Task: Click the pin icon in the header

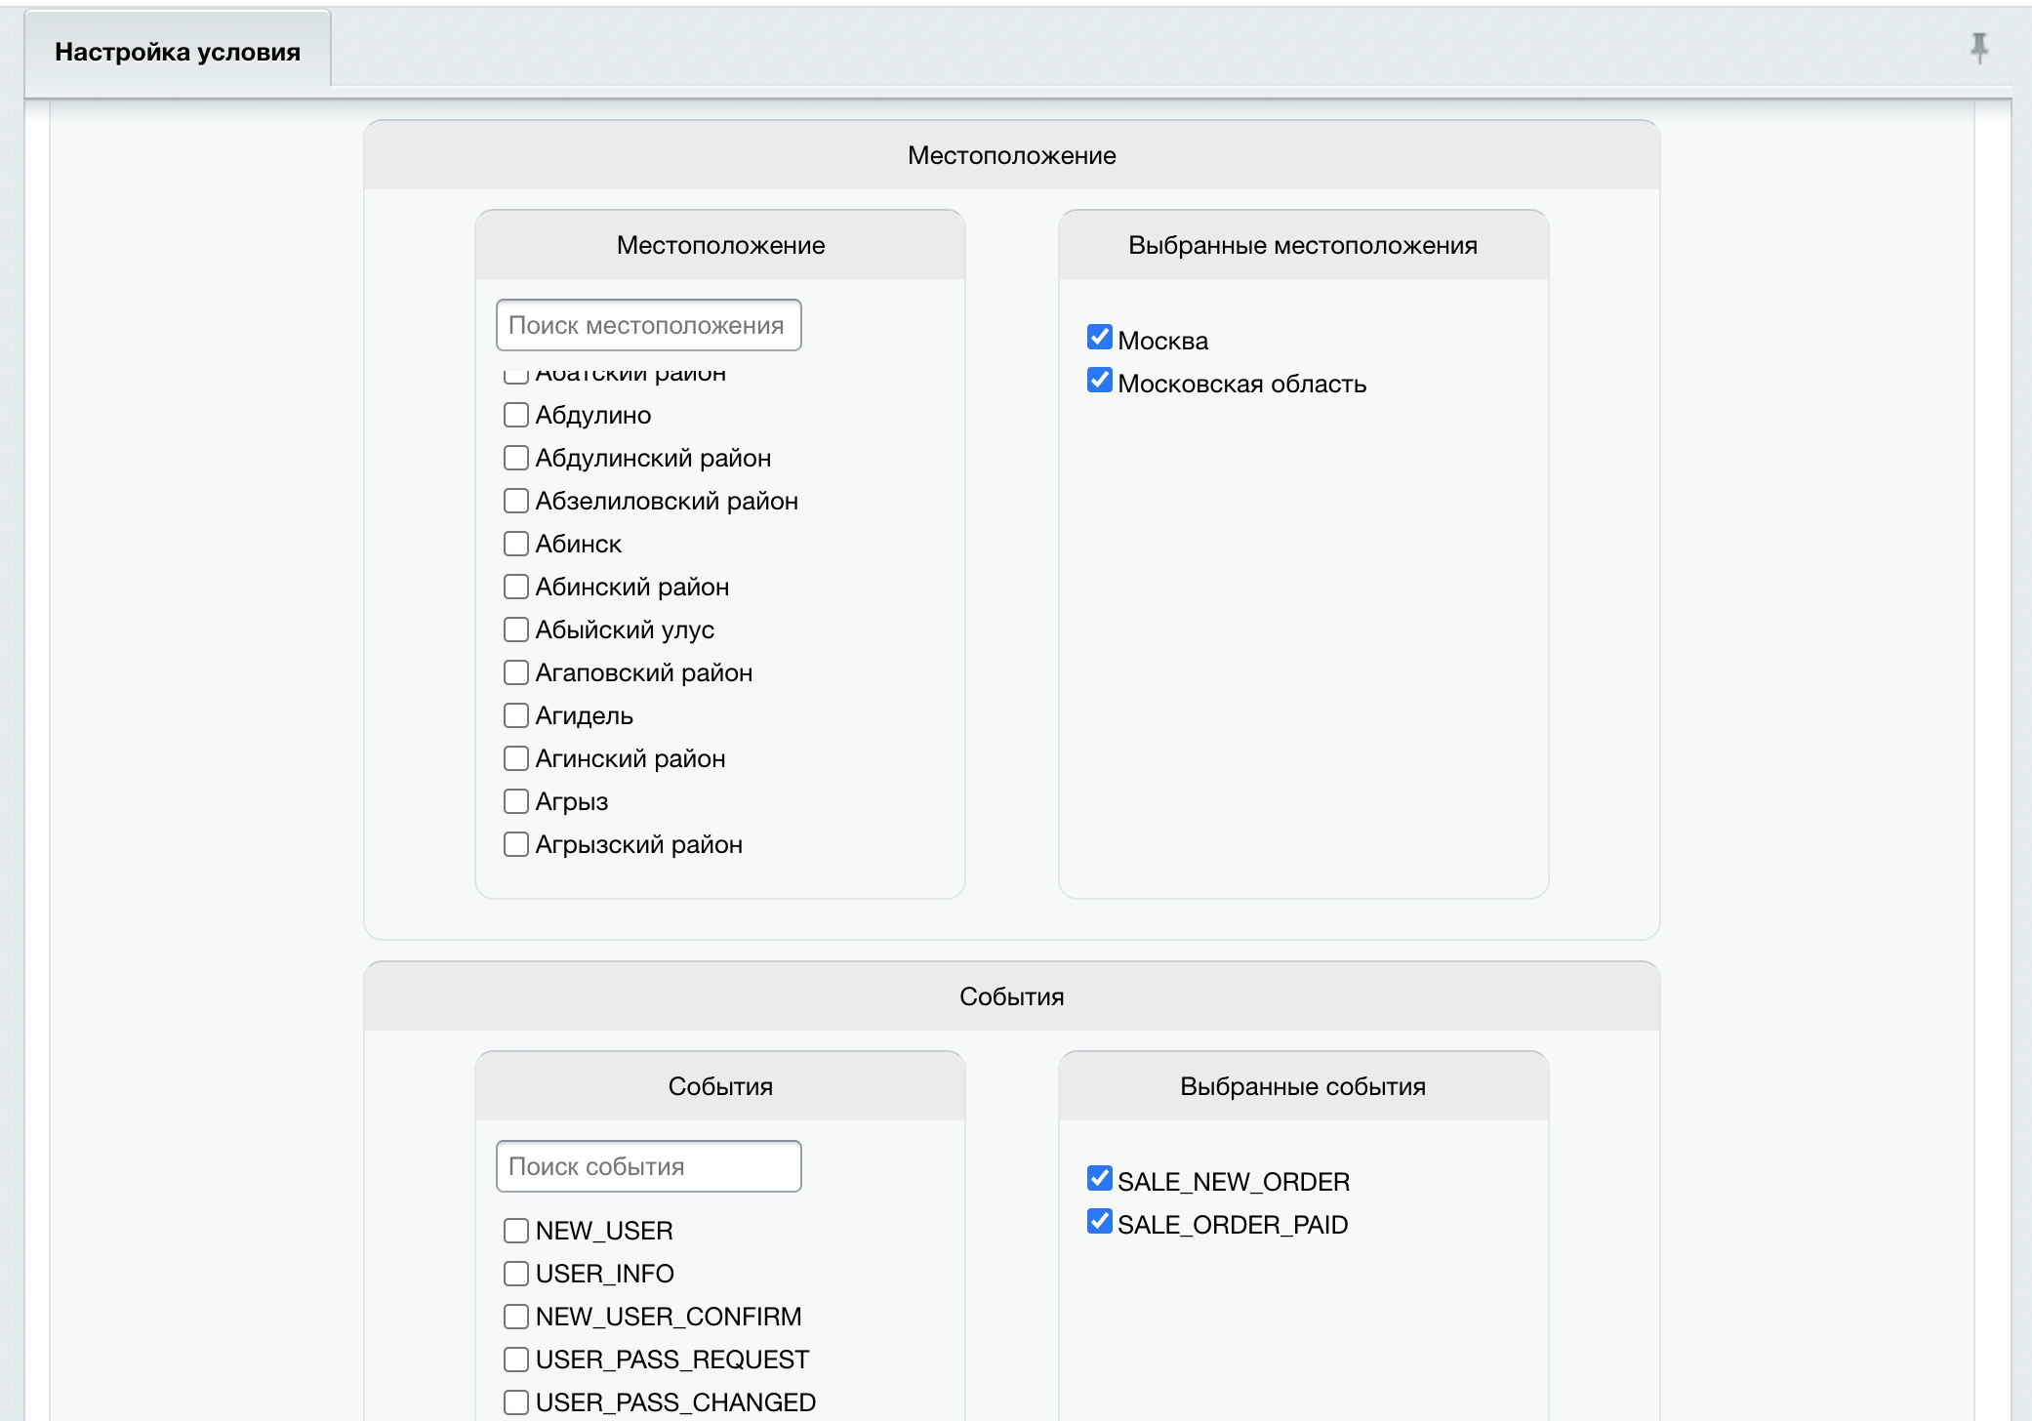Action: click(1978, 47)
